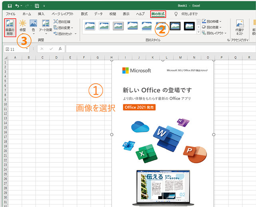
Task: Select column A header
Action: click(x=15, y=57)
